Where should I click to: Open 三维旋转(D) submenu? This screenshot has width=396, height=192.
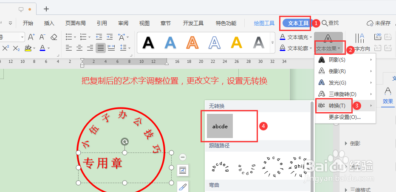point(345,94)
